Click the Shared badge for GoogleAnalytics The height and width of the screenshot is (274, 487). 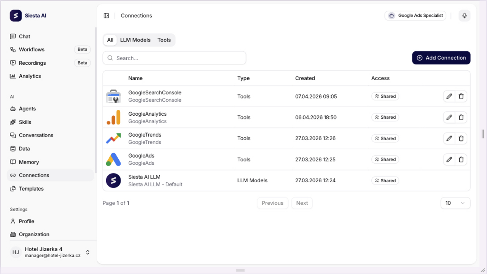click(x=385, y=117)
